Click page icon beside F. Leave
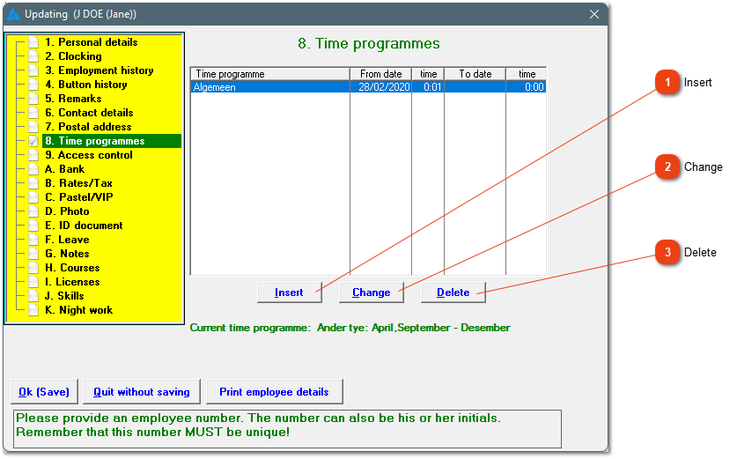 coord(33,240)
